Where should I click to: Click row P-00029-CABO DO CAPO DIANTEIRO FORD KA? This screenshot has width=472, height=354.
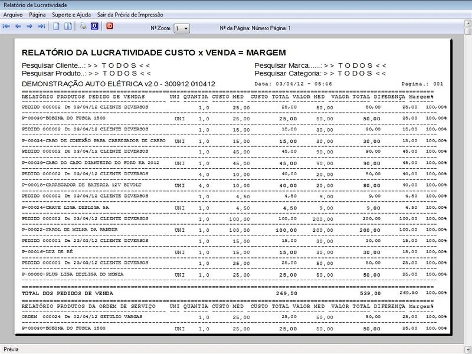(234, 163)
